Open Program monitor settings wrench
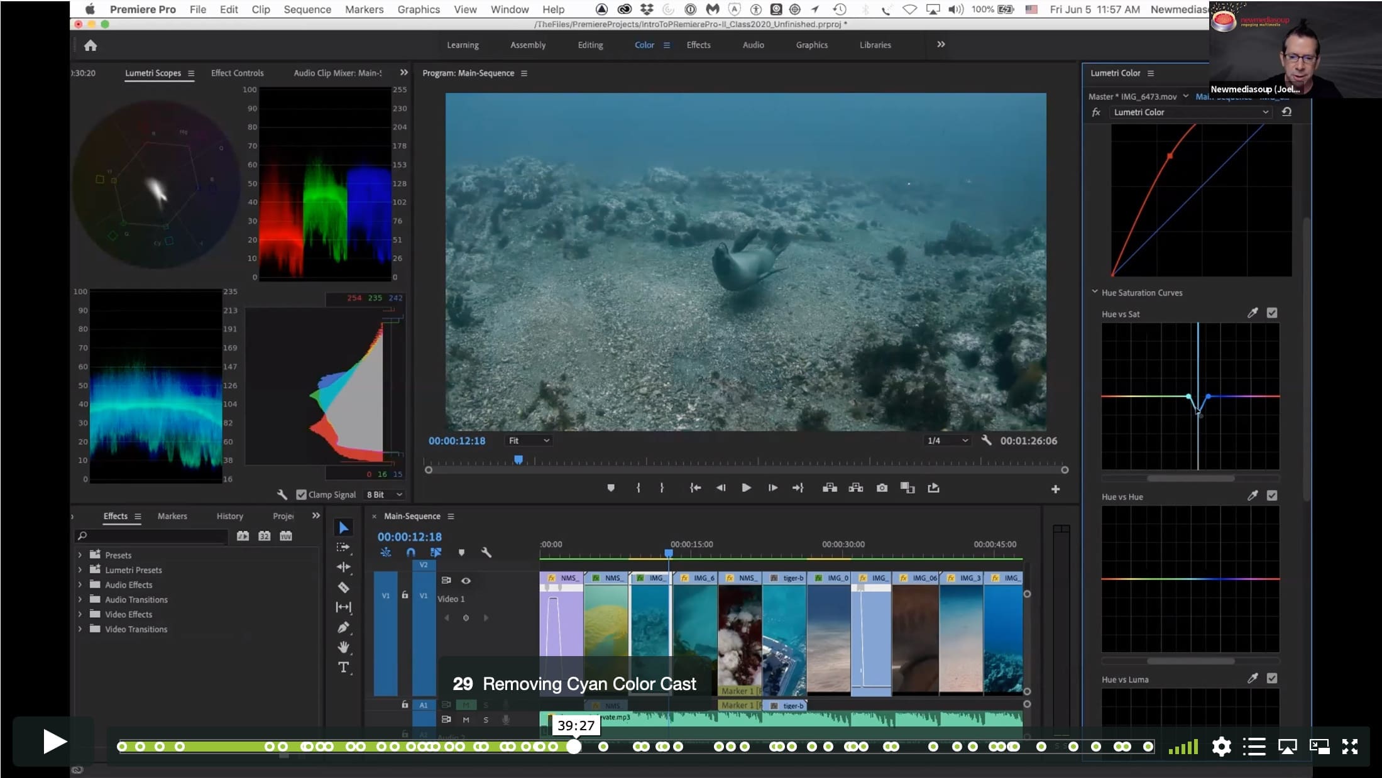Image resolution: width=1382 pixels, height=778 pixels. click(x=986, y=441)
